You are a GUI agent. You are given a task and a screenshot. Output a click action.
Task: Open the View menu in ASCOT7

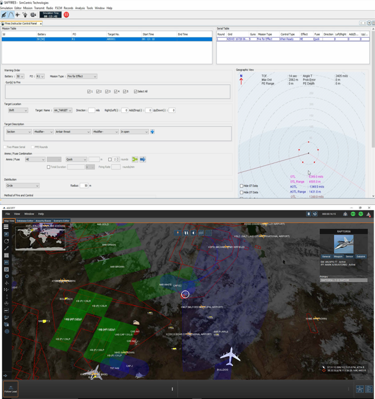click(17, 214)
